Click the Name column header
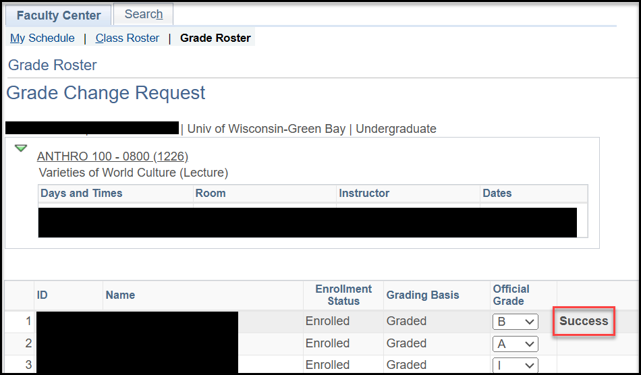Image resolution: width=641 pixels, height=375 pixels. (120, 295)
